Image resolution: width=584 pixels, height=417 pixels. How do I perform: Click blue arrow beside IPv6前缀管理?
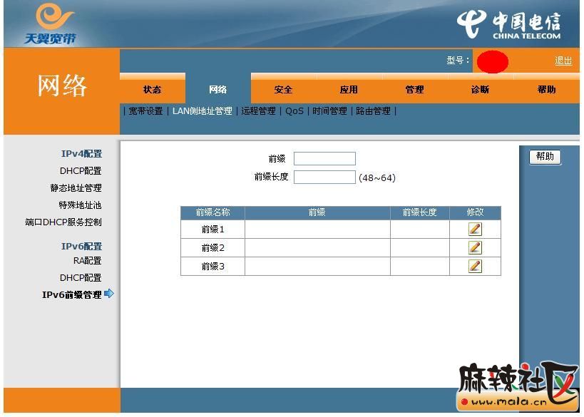[108, 294]
